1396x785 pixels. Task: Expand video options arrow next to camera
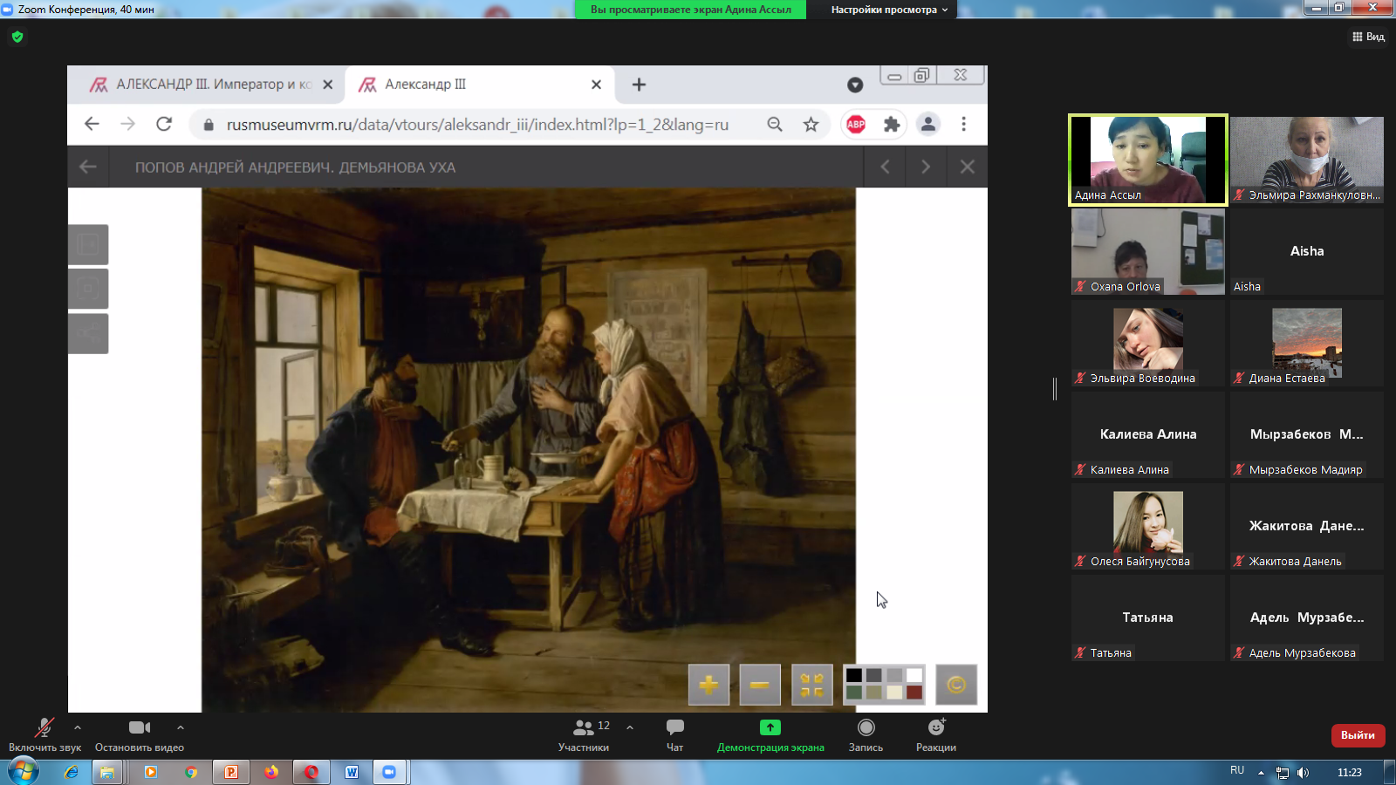pos(181,727)
